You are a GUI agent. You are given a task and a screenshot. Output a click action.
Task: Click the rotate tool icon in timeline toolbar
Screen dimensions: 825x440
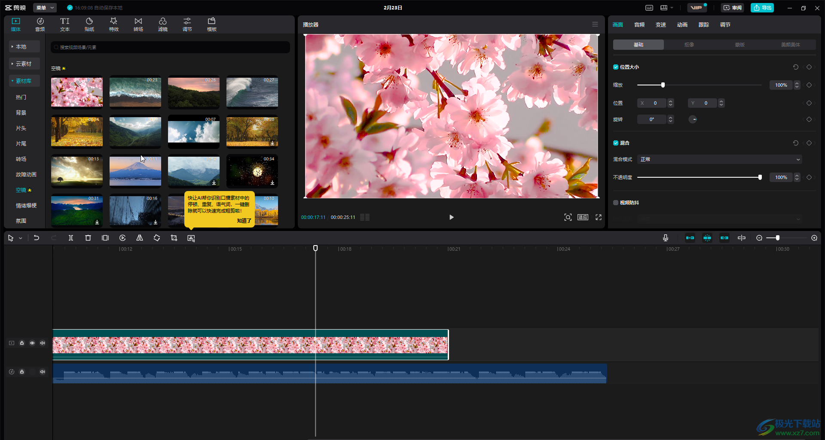coord(157,238)
